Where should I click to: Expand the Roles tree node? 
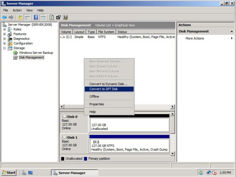tap(4, 29)
